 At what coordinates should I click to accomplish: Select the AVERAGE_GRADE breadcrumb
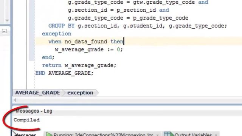[37, 93]
